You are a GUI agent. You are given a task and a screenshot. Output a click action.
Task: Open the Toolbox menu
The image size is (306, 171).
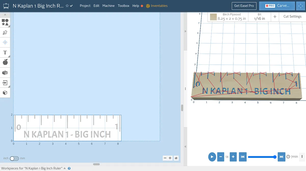(x=123, y=6)
